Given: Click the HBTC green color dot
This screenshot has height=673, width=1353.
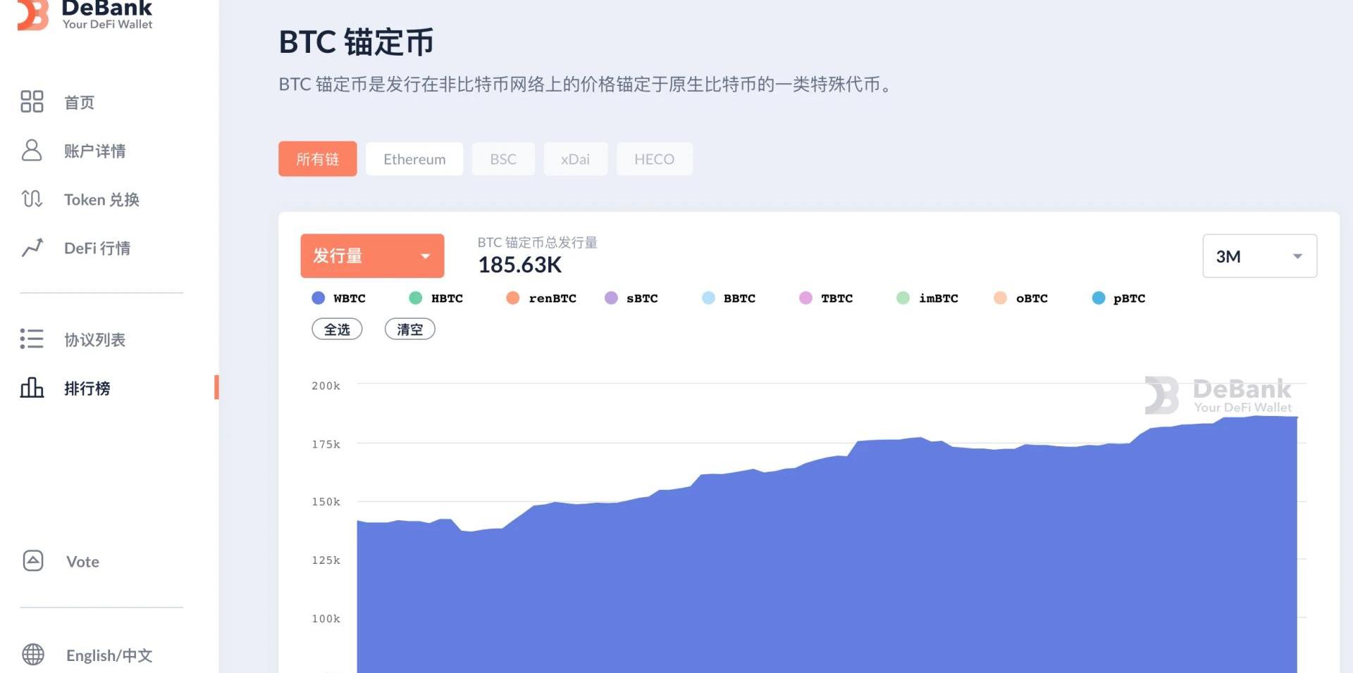Looking at the screenshot, I should 416,298.
